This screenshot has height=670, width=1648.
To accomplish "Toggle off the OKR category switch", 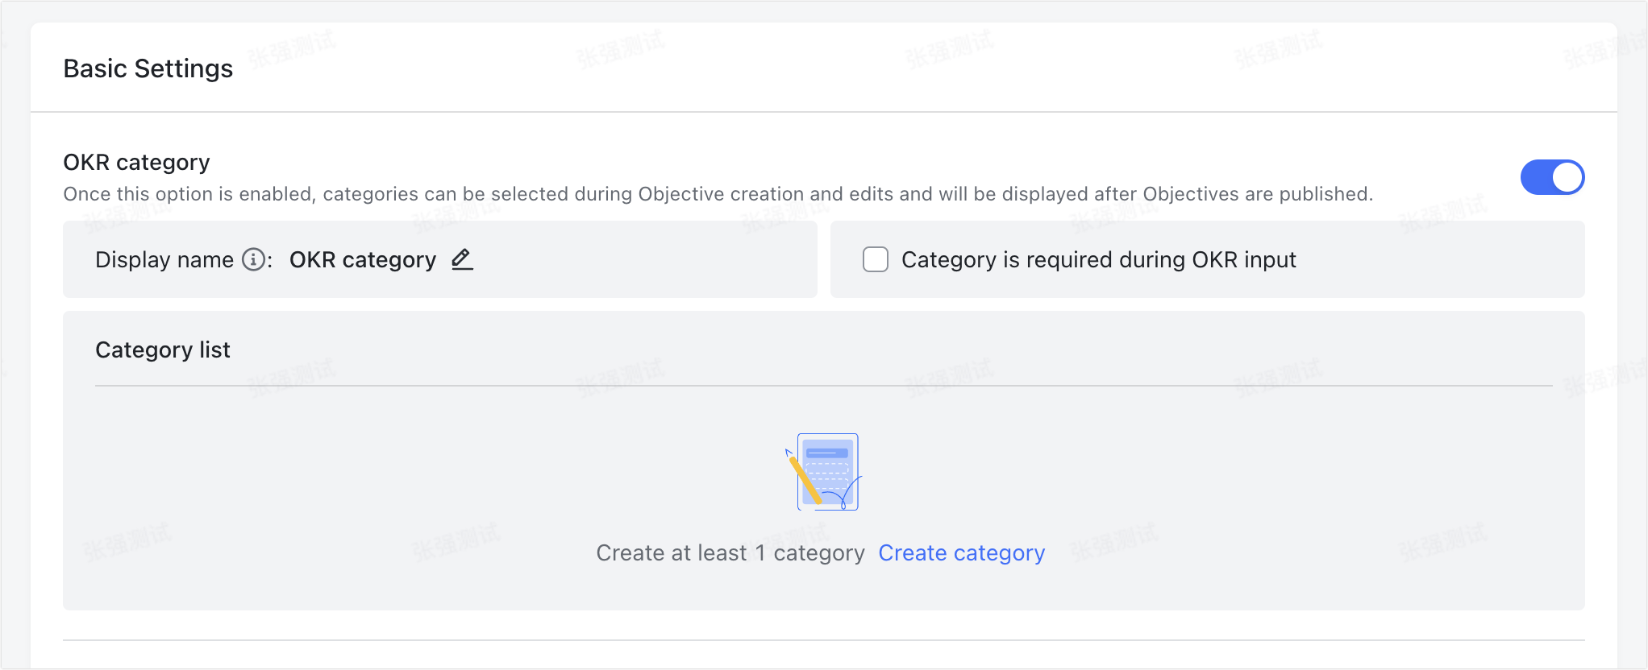I will (x=1552, y=177).
